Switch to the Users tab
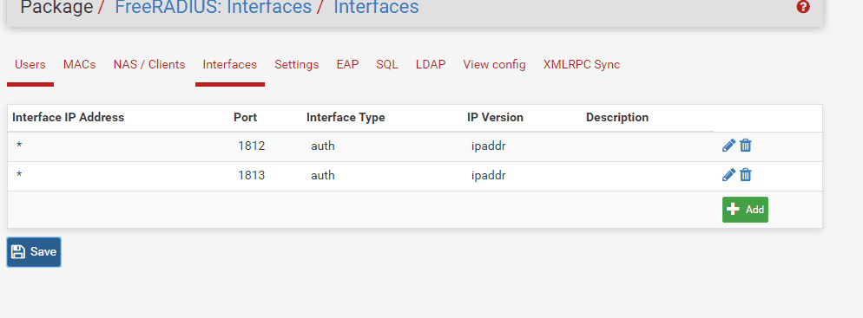This screenshot has width=863, height=318. [x=30, y=65]
